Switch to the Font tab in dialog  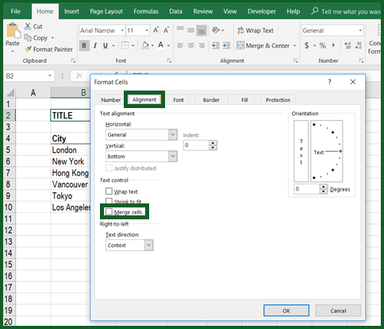(179, 100)
